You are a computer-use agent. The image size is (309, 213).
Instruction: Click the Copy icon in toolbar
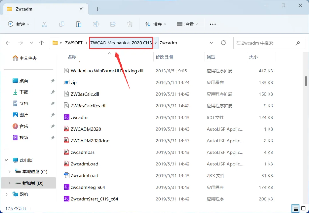(x=62, y=24)
